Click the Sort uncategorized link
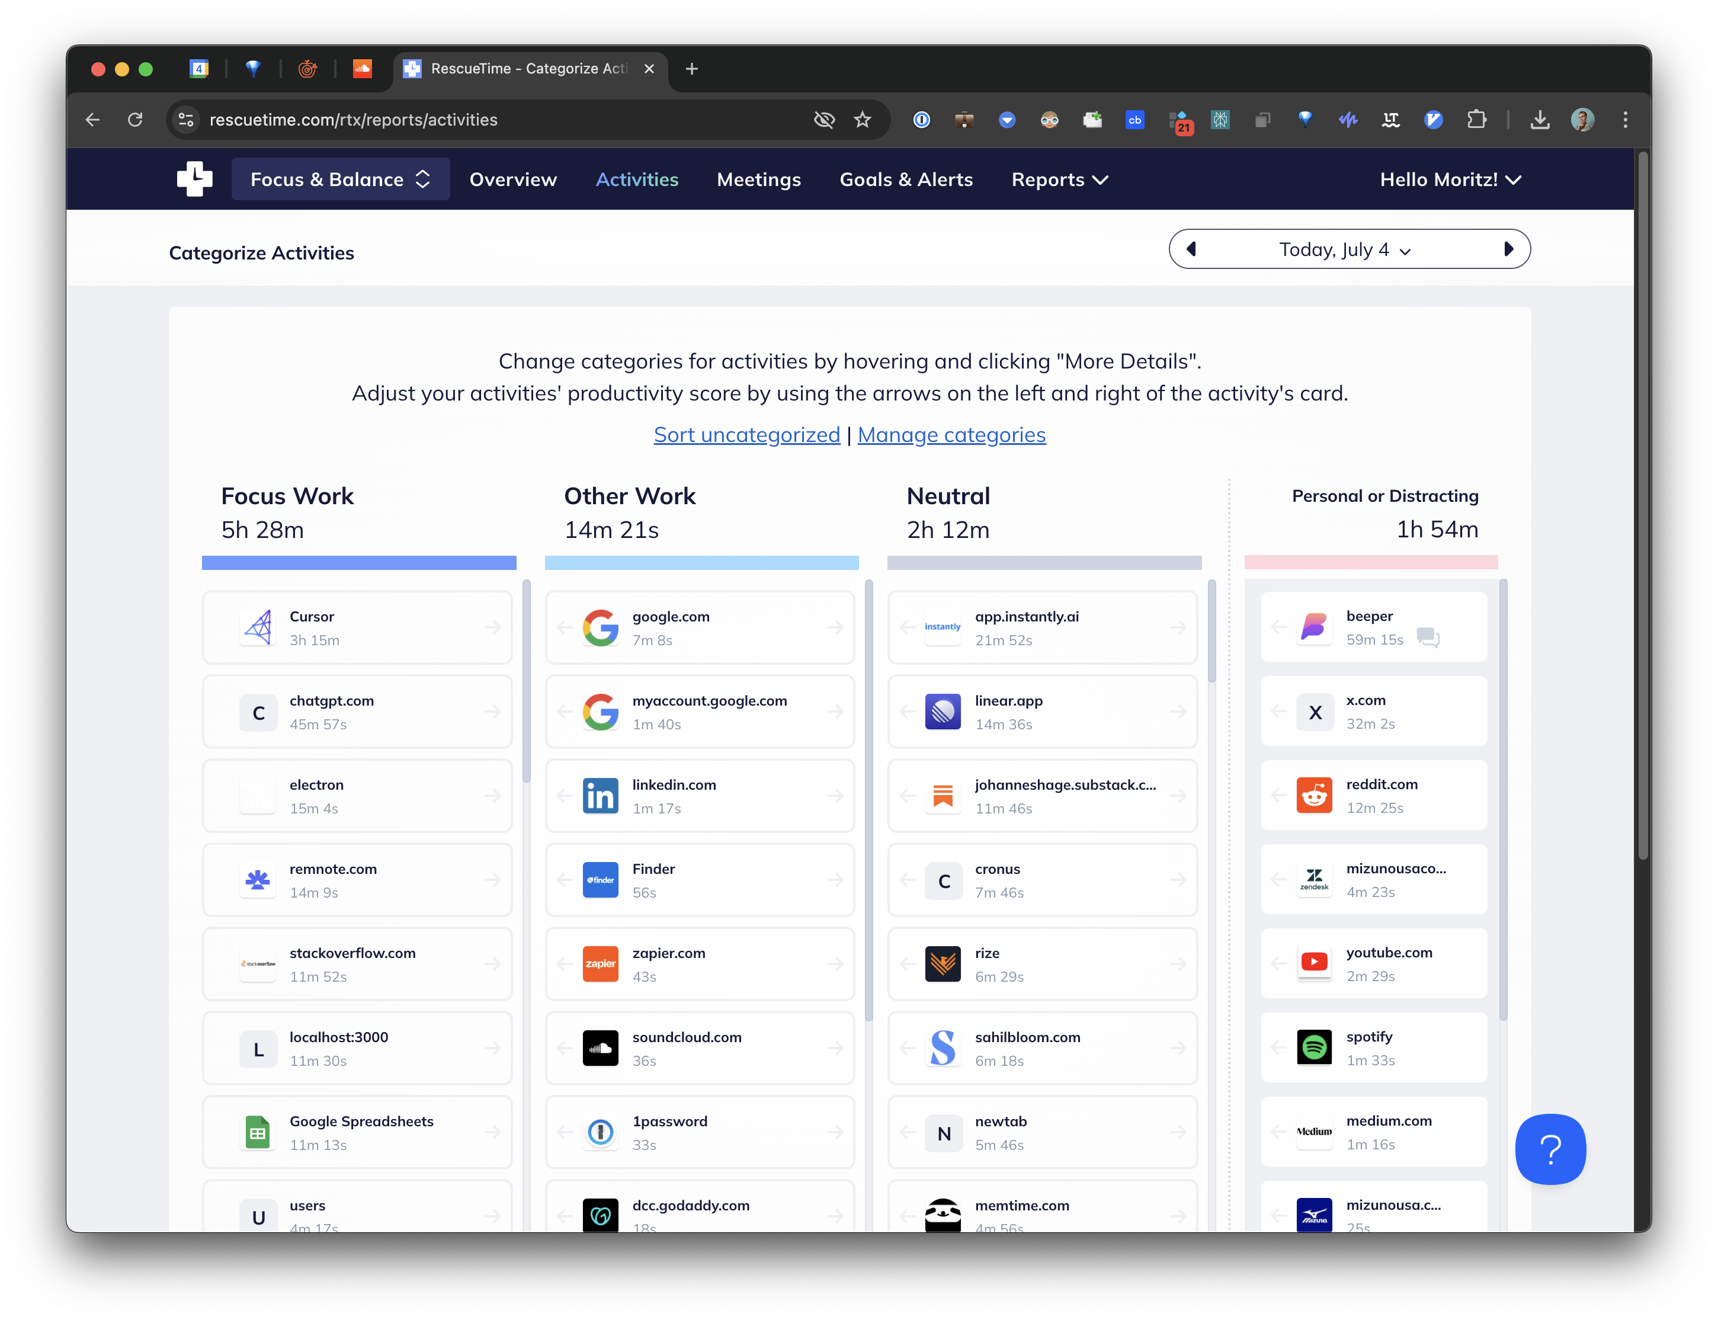 click(x=747, y=434)
